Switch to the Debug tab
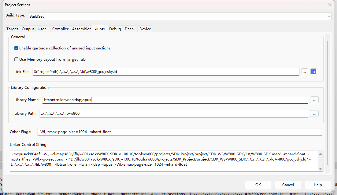Image resolution: width=337 pixels, height=195 pixels. coord(115,29)
